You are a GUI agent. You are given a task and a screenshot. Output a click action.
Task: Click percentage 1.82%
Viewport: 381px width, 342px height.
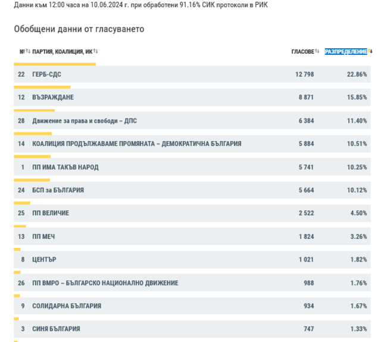click(358, 260)
